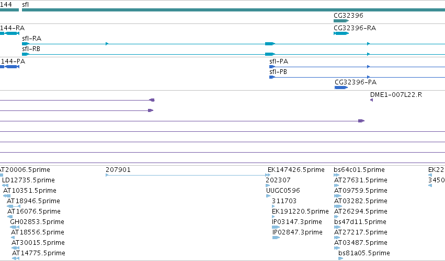Click the AT09759.5prime EST label
The height and width of the screenshot is (261, 445).
click(360, 191)
